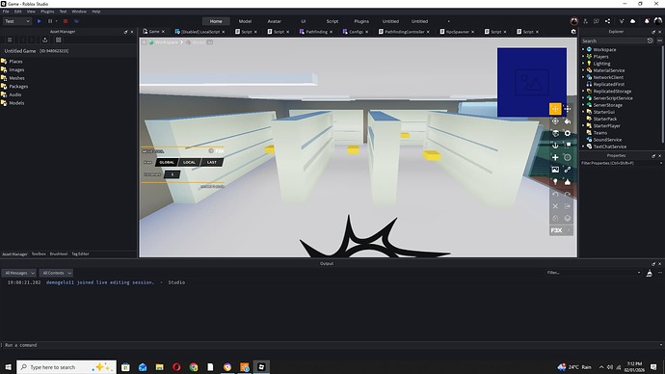Select LAST axes in the F3X Move panel
This screenshot has height=374, width=665.
coord(212,162)
